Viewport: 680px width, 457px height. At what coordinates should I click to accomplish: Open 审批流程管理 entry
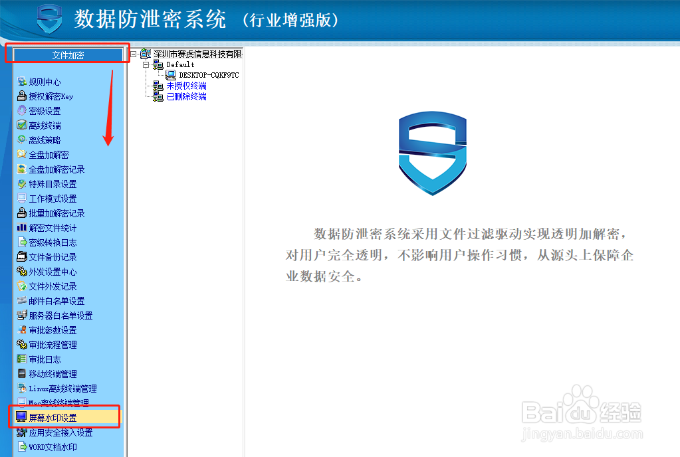pyautogui.click(x=53, y=345)
